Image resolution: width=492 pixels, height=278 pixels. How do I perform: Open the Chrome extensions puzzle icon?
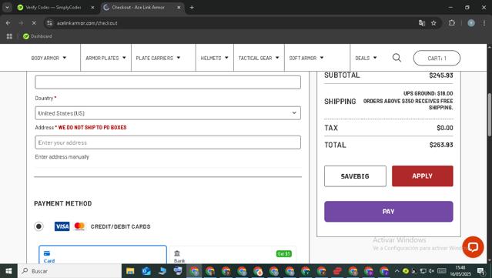point(451,23)
